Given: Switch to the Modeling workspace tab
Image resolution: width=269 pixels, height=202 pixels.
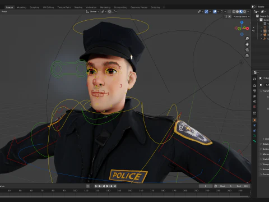Looking at the screenshot, I should pos(21,7).
